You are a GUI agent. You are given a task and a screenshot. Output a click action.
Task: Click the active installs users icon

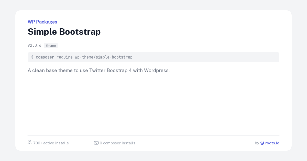point(29,143)
